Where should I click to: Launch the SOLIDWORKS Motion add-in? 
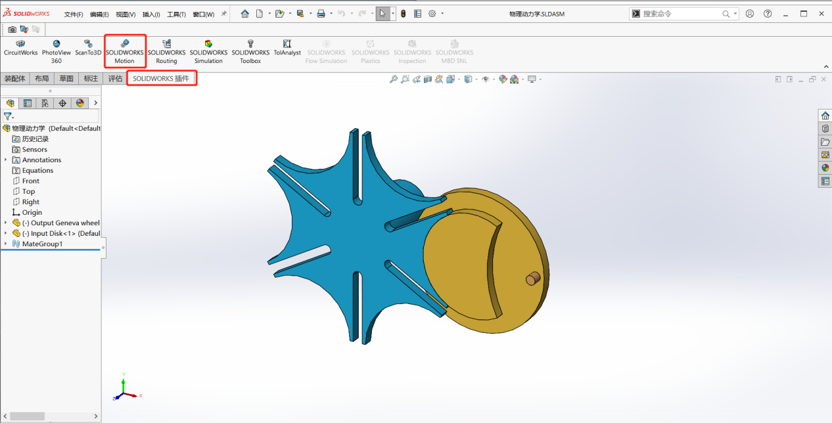124,51
